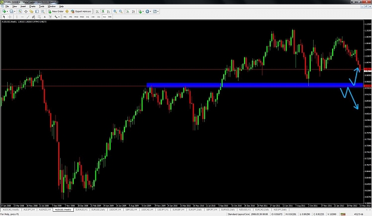Image resolution: width=372 pixels, height=216 pixels.
Task: Click the connection status bars indicator
Action: (343, 214)
